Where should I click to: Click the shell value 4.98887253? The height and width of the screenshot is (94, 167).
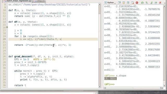pyautogui.click(x=152, y=67)
